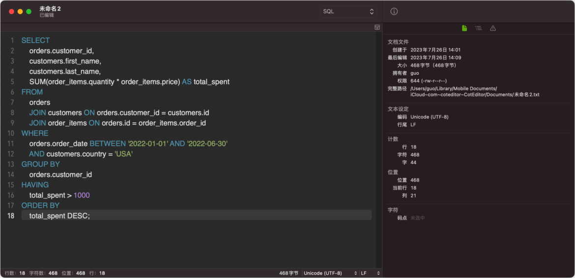Click the permissions value 644 (-rw-r--r--)
This screenshot has height=278, width=575.
(429, 81)
